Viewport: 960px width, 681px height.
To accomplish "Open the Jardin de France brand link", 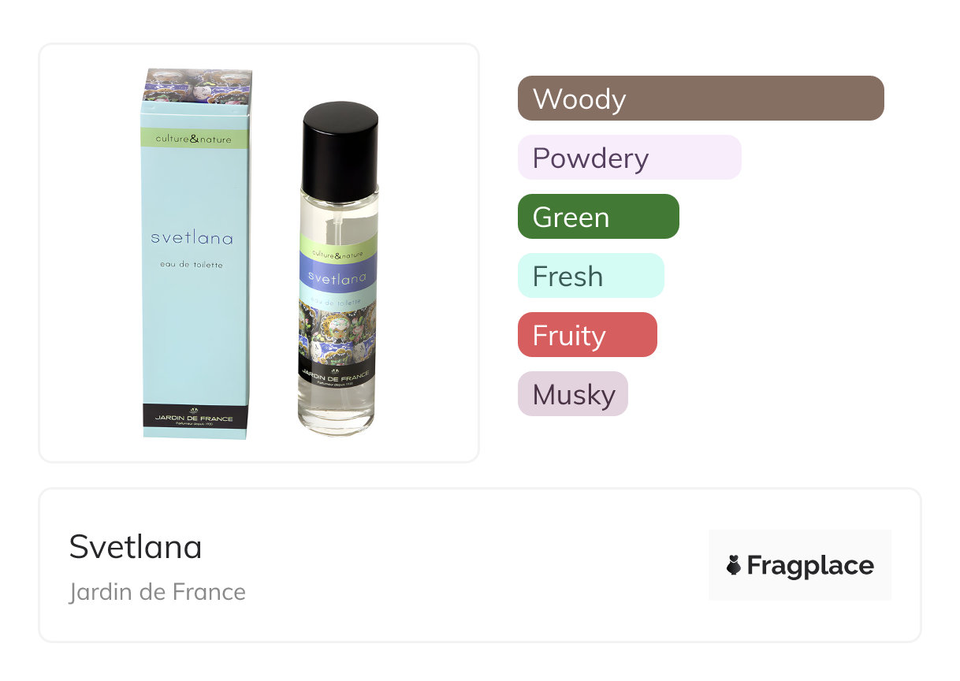I will coord(158,592).
